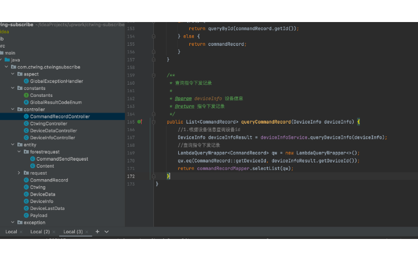Open CtwingController class
The width and height of the screenshot is (418, 261).
tap(49, 124)
